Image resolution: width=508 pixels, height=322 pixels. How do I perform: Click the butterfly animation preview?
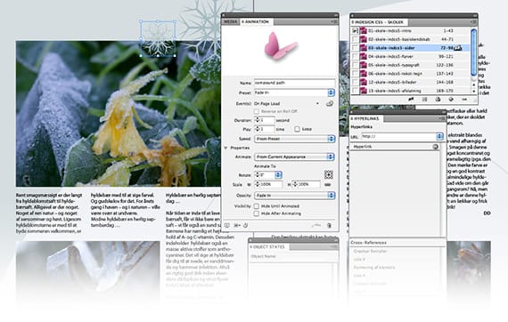point(281,46)
